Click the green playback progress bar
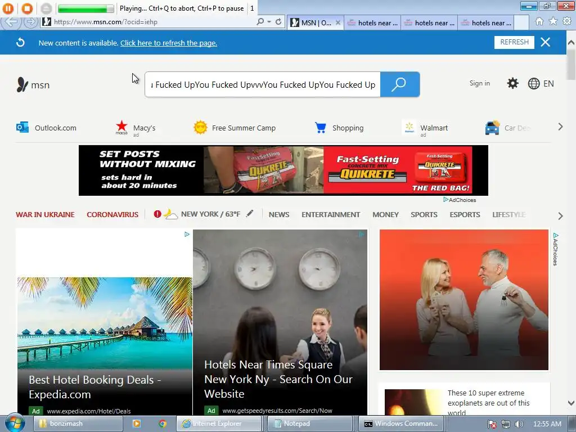Viewport: 576px width, 432px height. 85,8
